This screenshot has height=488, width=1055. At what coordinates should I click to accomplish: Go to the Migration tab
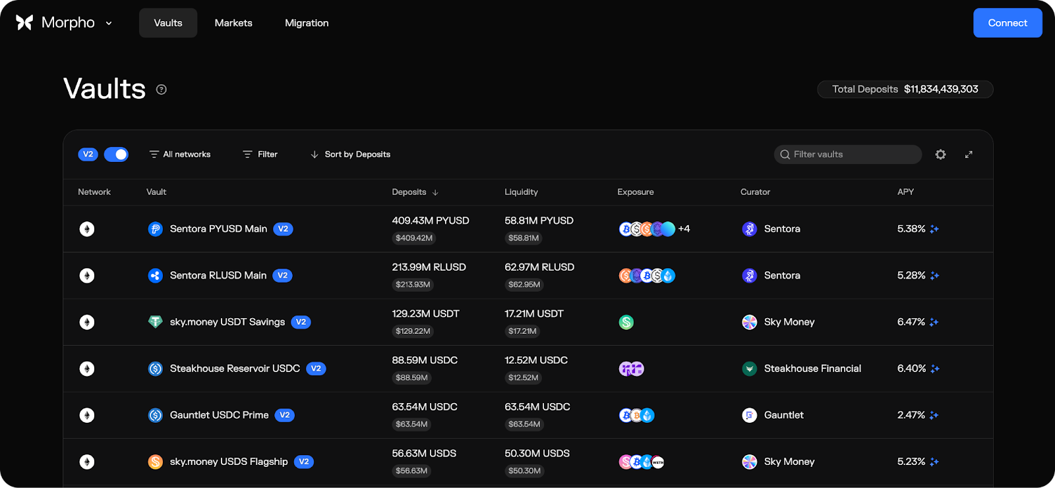pyautogui.click(x=307, y=23)
